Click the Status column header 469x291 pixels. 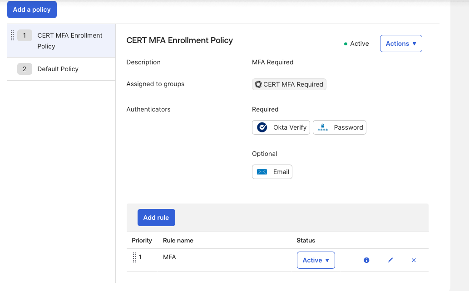tap(306, 241)
